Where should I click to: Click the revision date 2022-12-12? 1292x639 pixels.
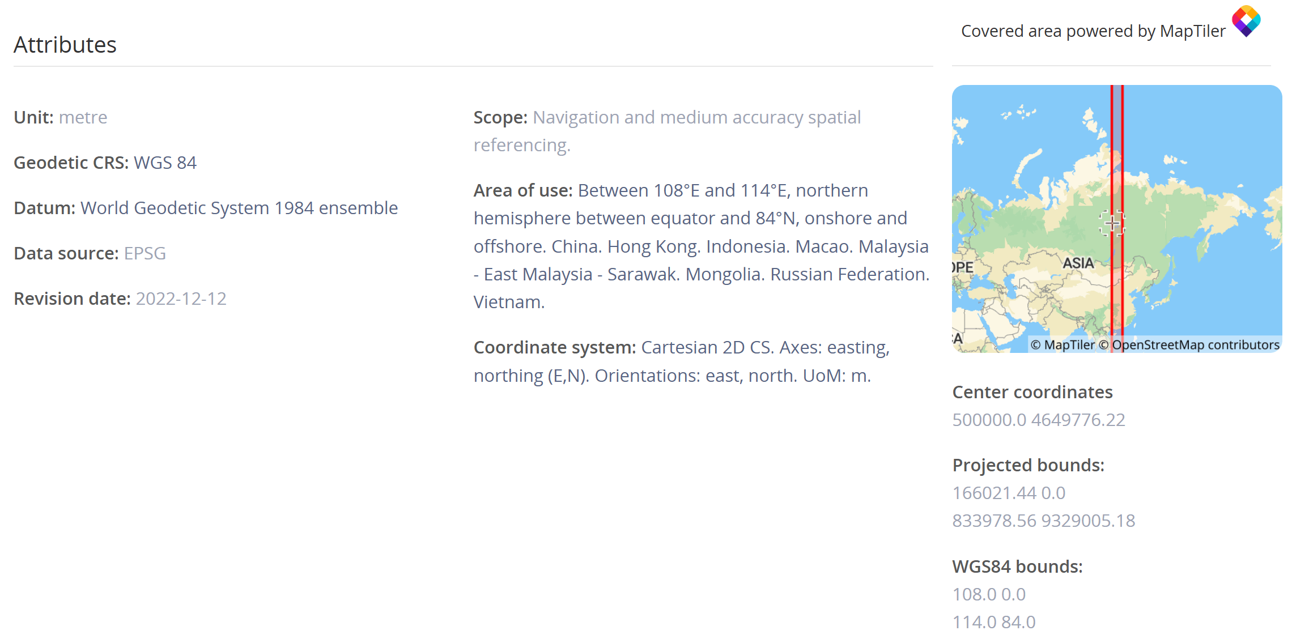[x=181, y=299]
